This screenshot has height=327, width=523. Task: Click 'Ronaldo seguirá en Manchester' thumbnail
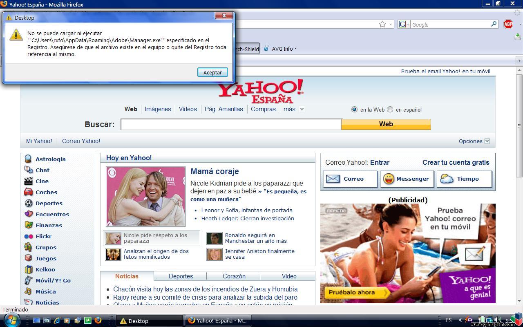point(214,238)
